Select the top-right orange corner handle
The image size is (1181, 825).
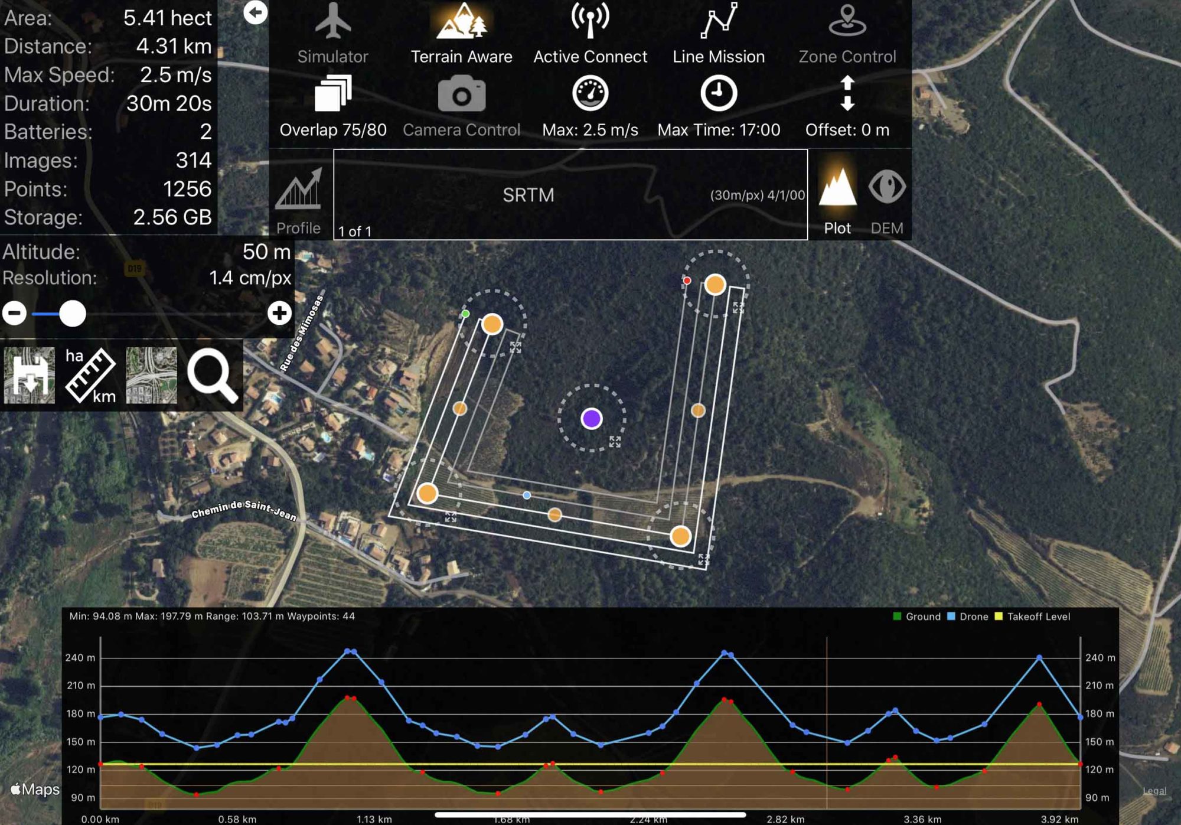715,285
